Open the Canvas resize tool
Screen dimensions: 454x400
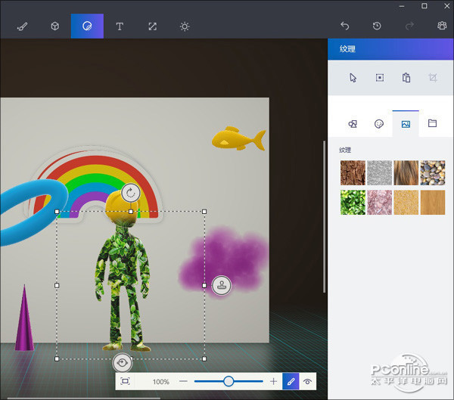point(152,26)
